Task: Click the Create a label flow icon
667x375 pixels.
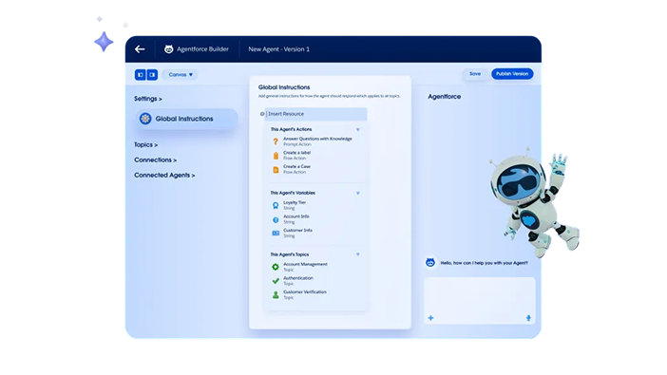Action: [276, 156]
